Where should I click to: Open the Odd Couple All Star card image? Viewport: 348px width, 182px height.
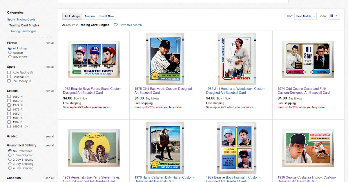coord(308,59)
